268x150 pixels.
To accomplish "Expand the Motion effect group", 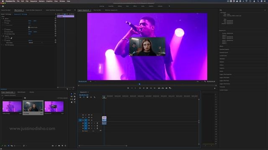I will (x=2, y=18).
